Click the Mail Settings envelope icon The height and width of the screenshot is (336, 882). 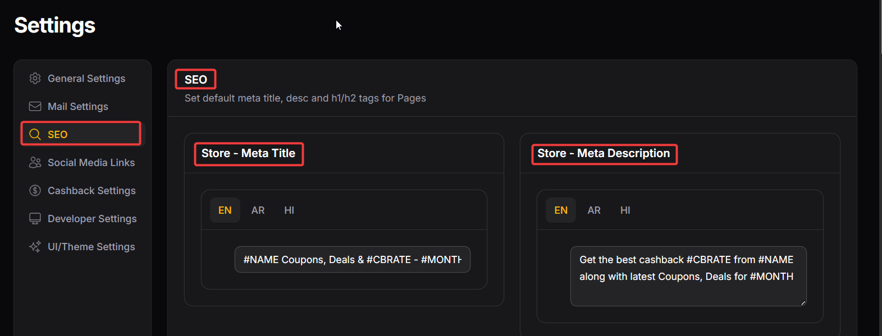click(35, 107)
